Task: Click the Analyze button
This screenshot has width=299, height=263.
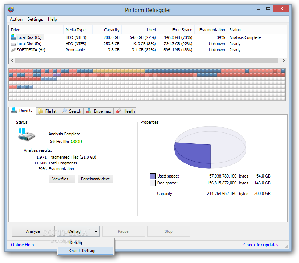Action: pos(33,231)
